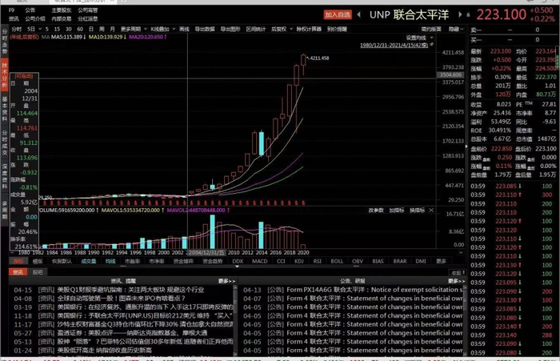
Task: Select 多周期 in left sidebar
Action: click(x=5, y=211)
